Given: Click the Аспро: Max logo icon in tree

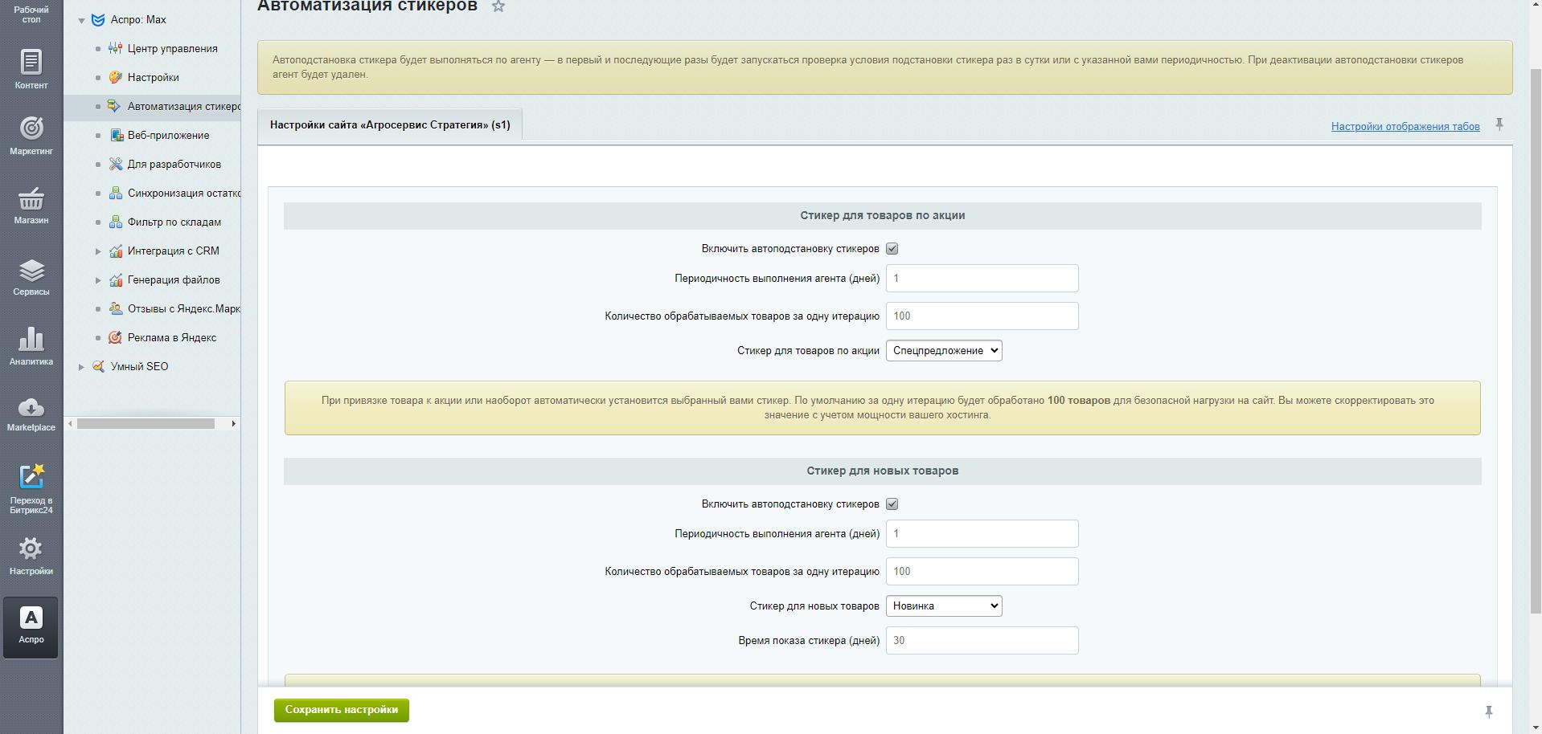Looking at the screenshot, I should pos(98,20).
